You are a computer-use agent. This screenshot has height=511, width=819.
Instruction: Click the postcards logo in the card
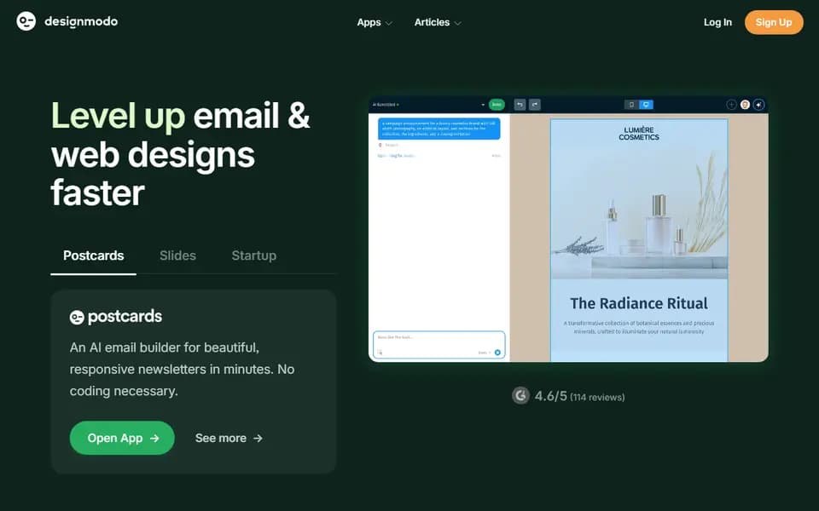(116, 317)
